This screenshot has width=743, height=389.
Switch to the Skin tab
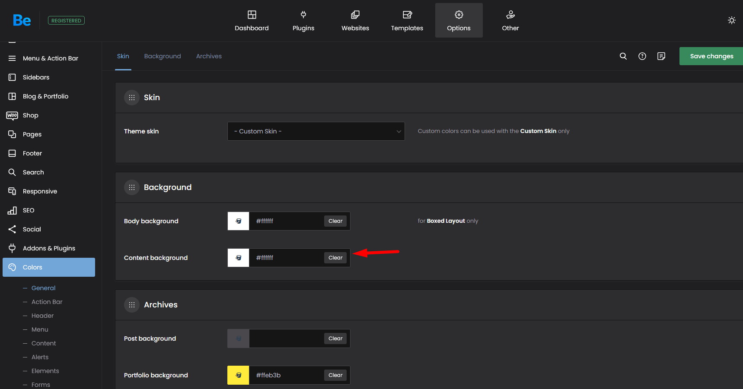[x=123, y=56]
